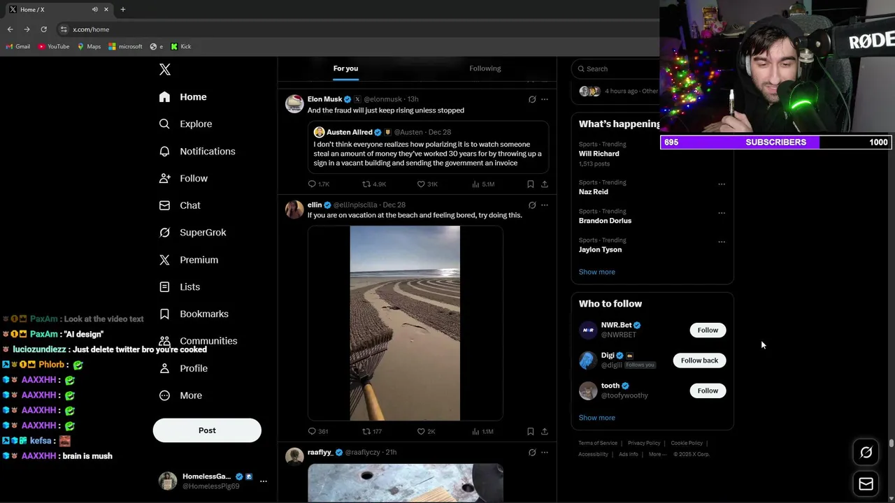Go to Home in sidebar

pos(183,97)
